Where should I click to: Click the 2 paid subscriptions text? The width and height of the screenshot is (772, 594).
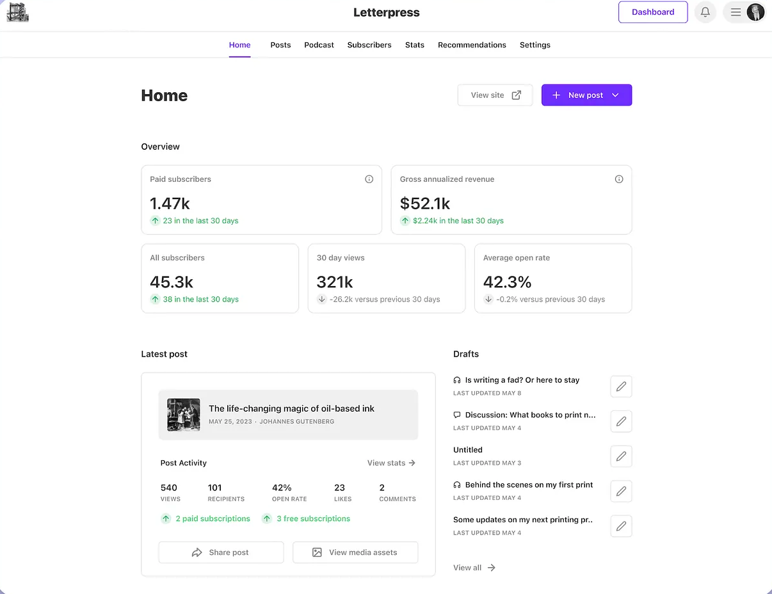213,519
